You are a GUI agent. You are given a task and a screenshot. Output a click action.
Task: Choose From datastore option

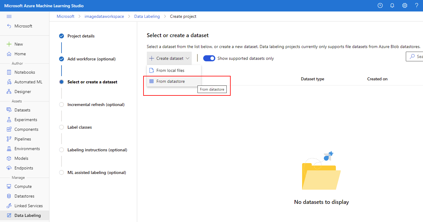(x=174, y=81)
